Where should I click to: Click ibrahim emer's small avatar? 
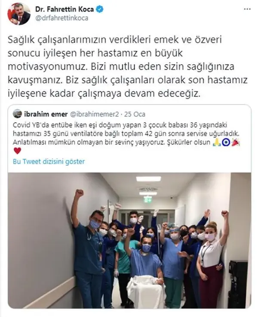pos(17,114)
